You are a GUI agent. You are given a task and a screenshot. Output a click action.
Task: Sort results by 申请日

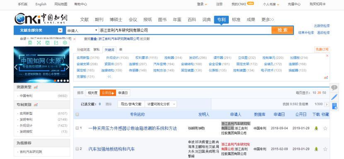coord(123,93)
